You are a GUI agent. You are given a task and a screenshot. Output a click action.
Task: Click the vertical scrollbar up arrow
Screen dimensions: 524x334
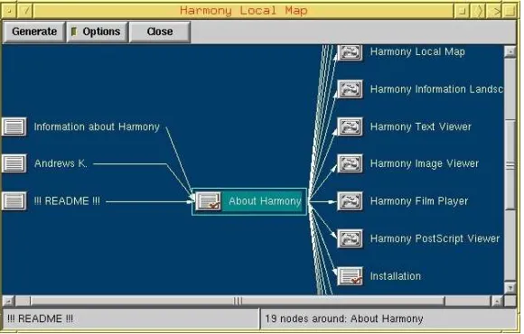[510, 51]
